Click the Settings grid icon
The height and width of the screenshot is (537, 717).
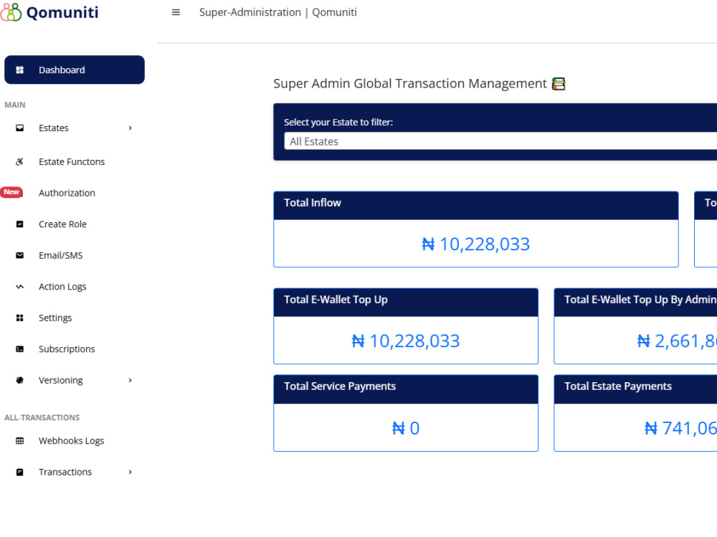[19, 318]
